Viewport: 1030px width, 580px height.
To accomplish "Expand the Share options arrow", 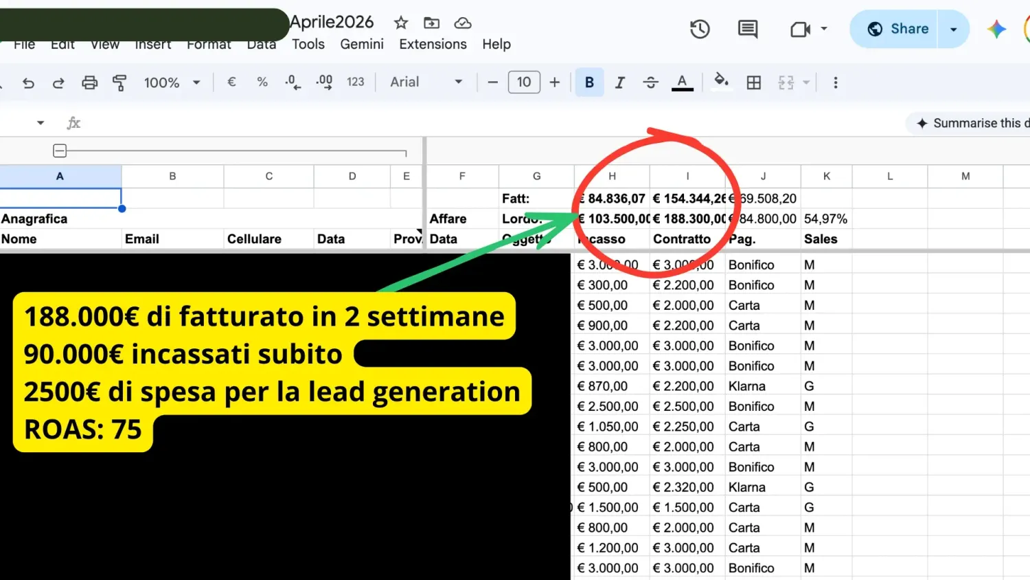I will [x=953, y=29].
